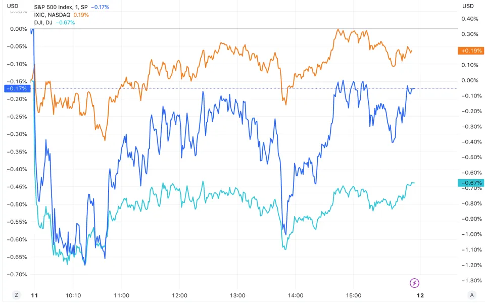485x305 pixels.
Task: Click the 13:00 time axis label
Action: coord(237,295)
